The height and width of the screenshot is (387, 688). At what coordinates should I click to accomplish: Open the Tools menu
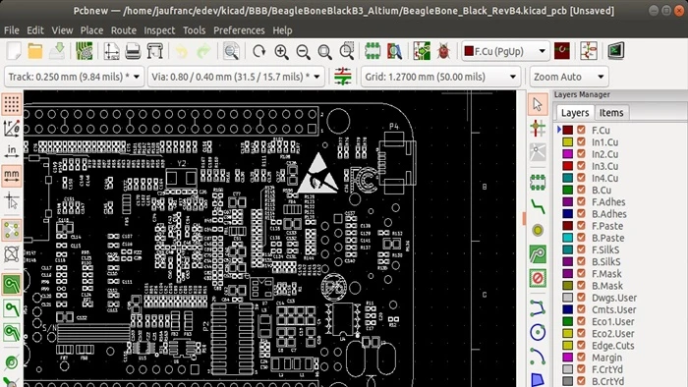click(194, 30)
